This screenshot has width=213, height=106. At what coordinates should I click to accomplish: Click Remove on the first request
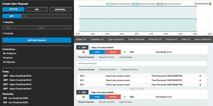click(x=113, y=52)
